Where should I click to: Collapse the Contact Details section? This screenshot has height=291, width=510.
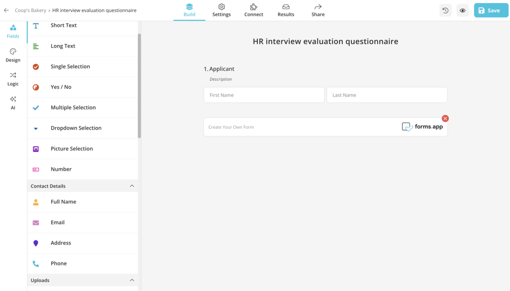click(132, 186)
